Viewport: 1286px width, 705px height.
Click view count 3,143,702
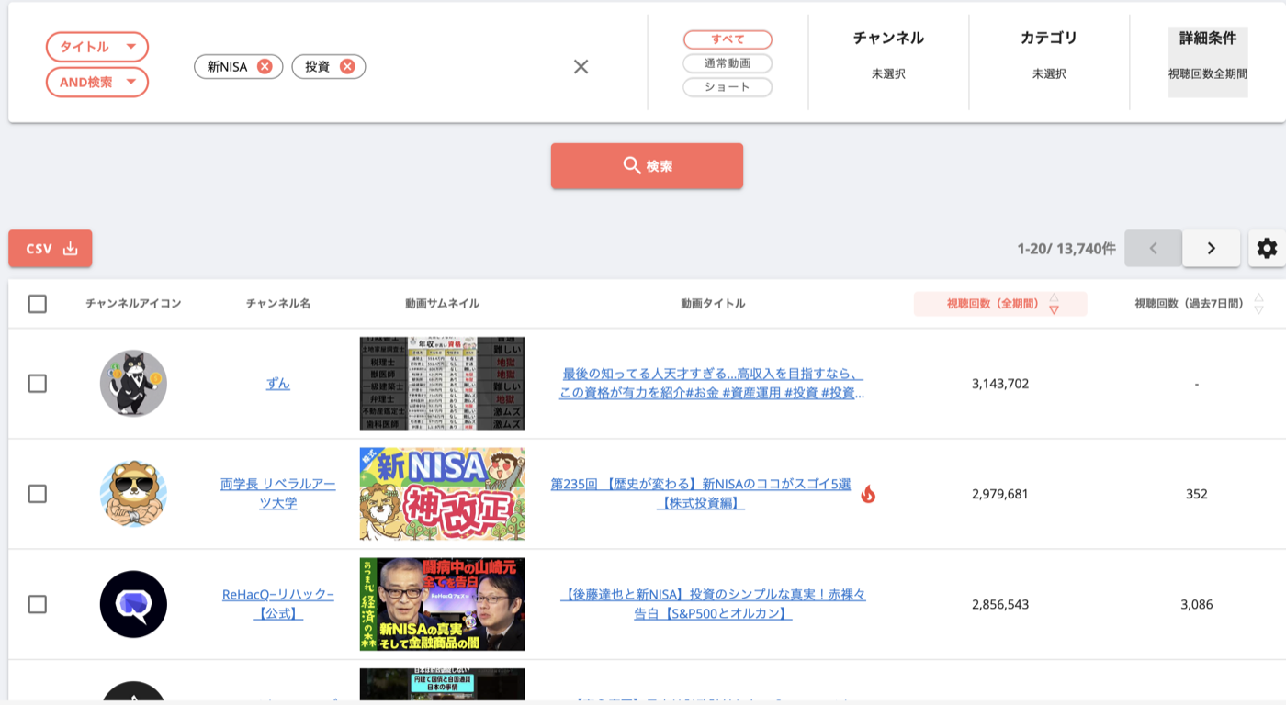1000,384
